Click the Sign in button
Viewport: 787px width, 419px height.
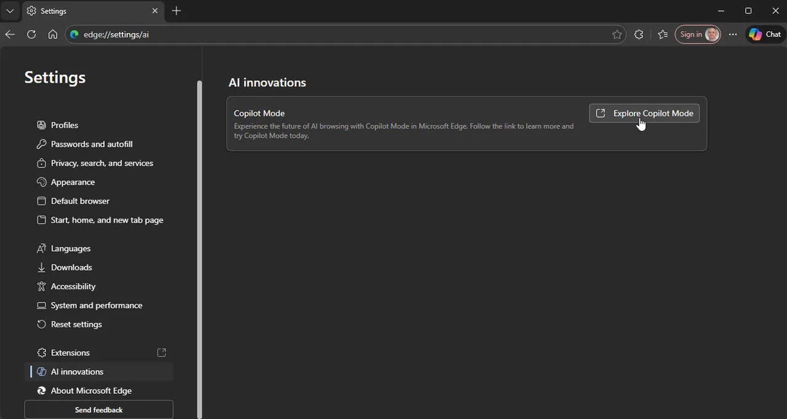698,34
